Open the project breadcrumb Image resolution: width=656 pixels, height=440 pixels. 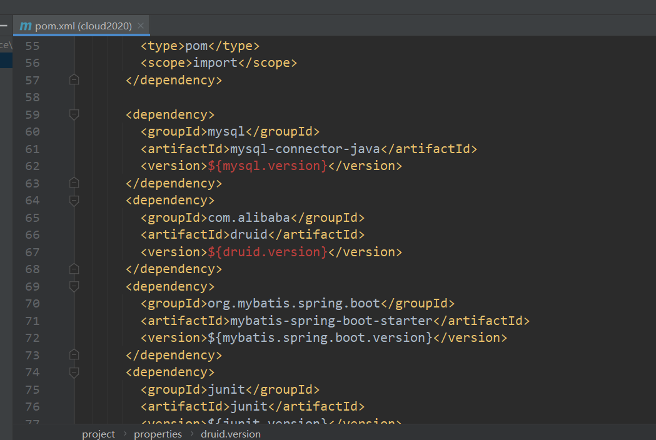coord(98,434)
